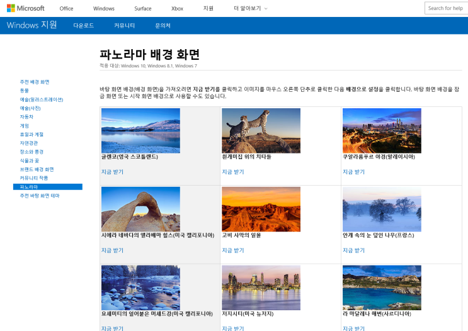Open 지원 in top navigation
The height and width of the screenshot is (331, 468).
[208, 8]
